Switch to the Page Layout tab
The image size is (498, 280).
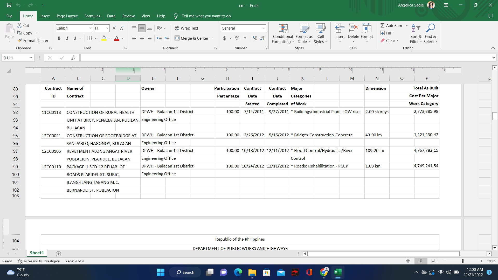(67, 16)
